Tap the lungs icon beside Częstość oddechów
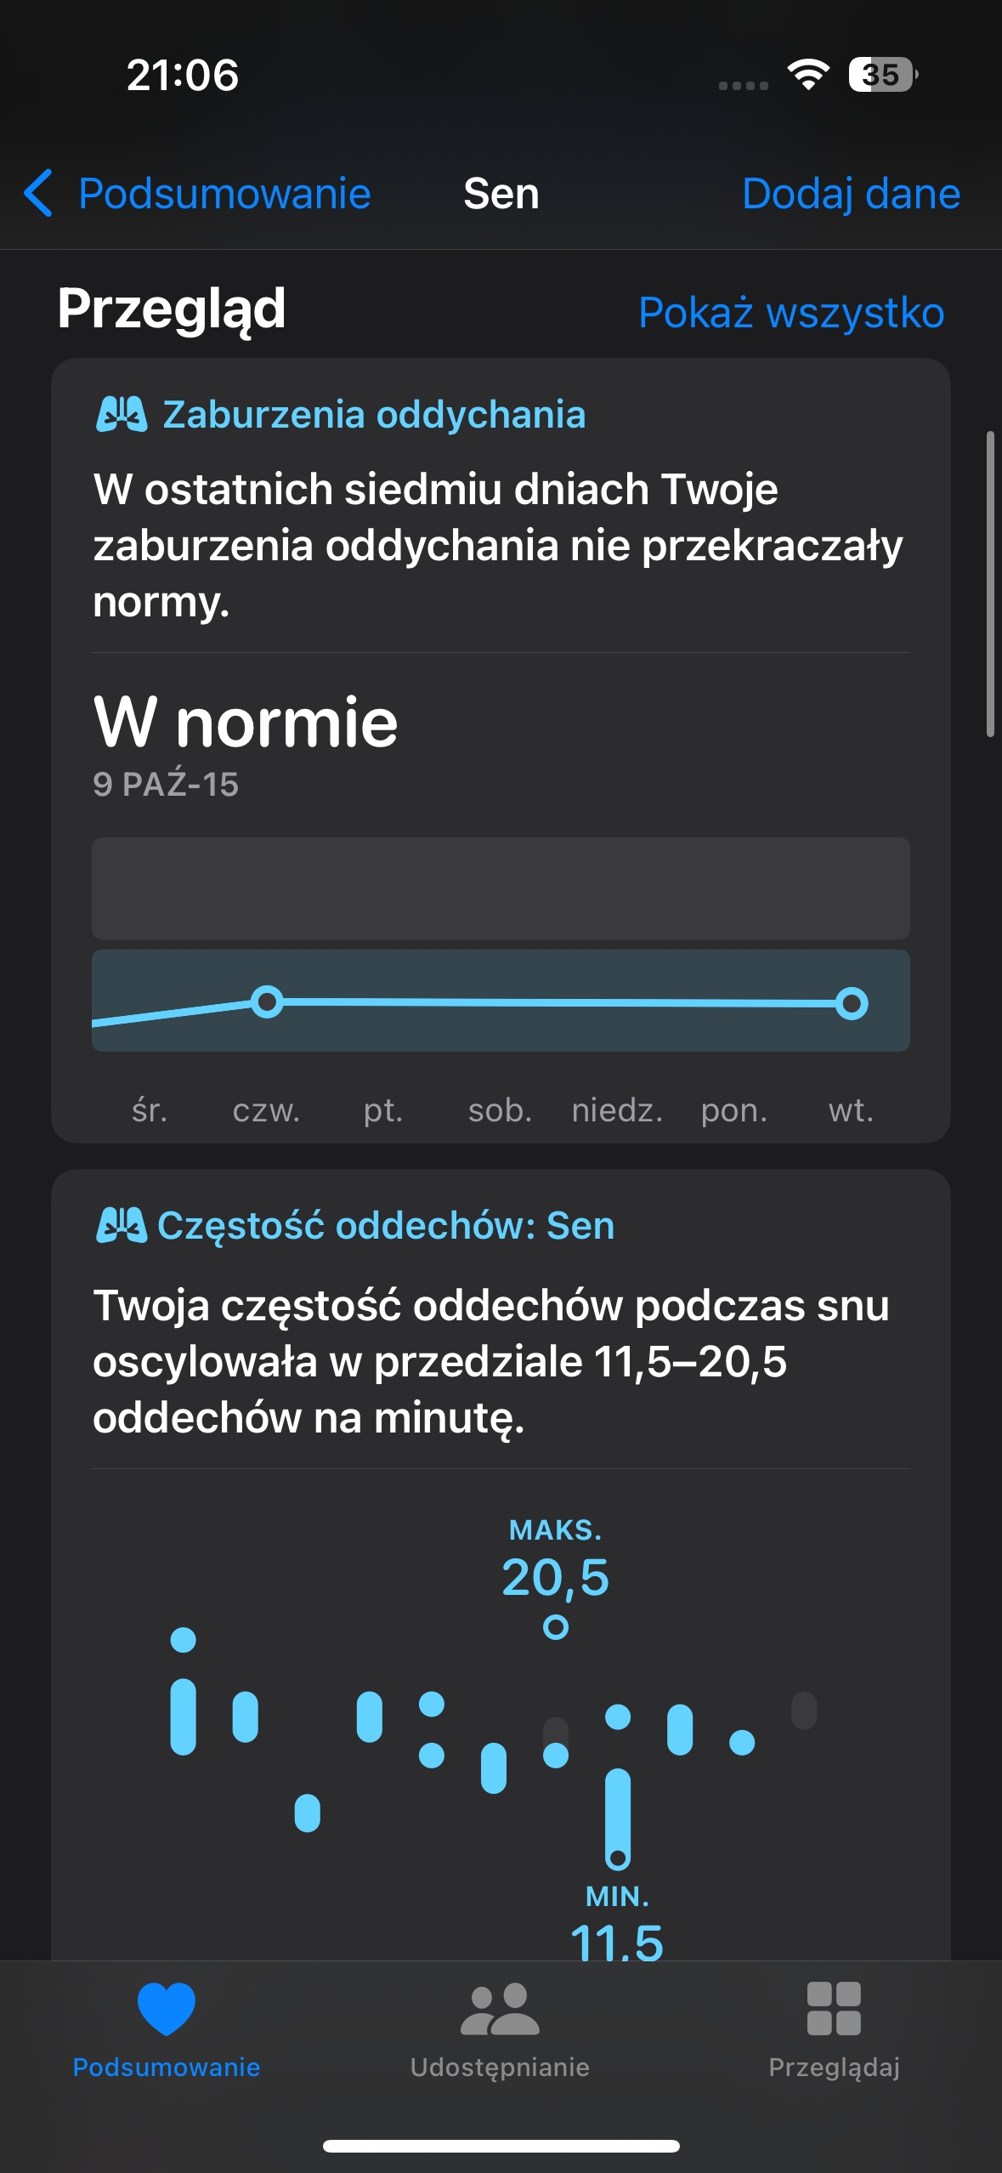Image resolution: width=1002 pixels, height=2173 pixels. pos(122,1226)
